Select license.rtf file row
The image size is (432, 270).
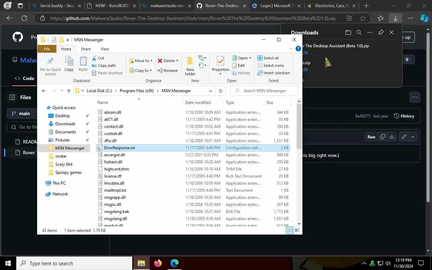(x=193, y=176)
